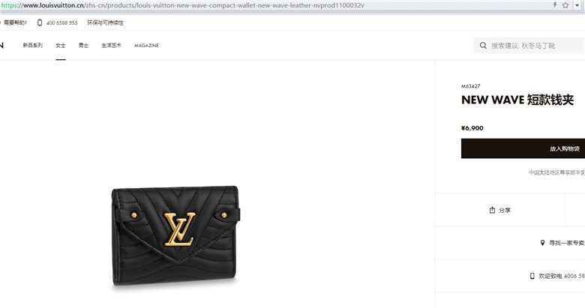Open the address bar dropdown arrow
The image size is (585, 308).
[577, 5]
